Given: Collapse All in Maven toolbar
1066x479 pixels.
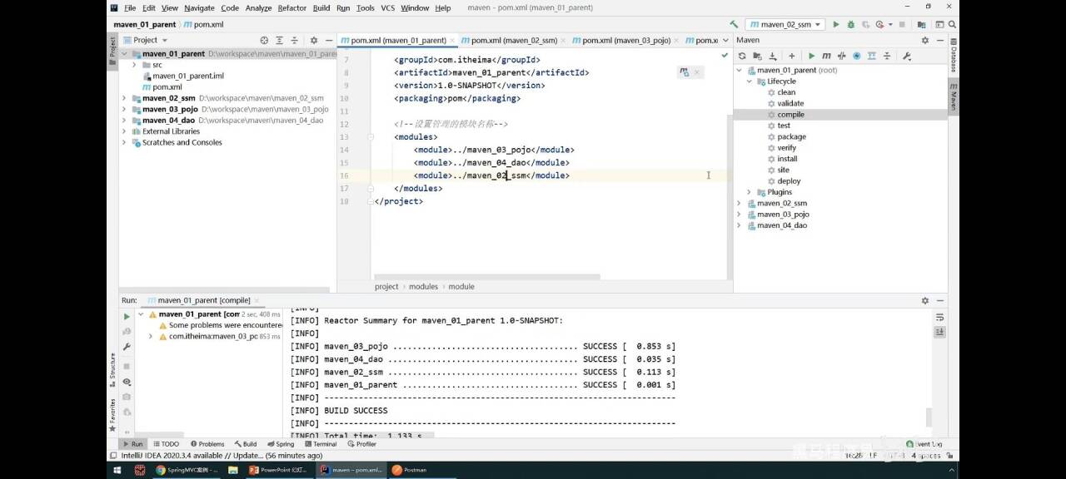Looking at the screenshot, I should [886, 56].
